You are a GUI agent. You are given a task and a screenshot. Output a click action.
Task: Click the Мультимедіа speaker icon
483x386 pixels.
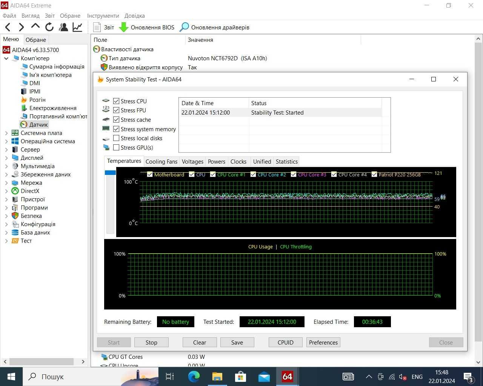pos(15,166)
